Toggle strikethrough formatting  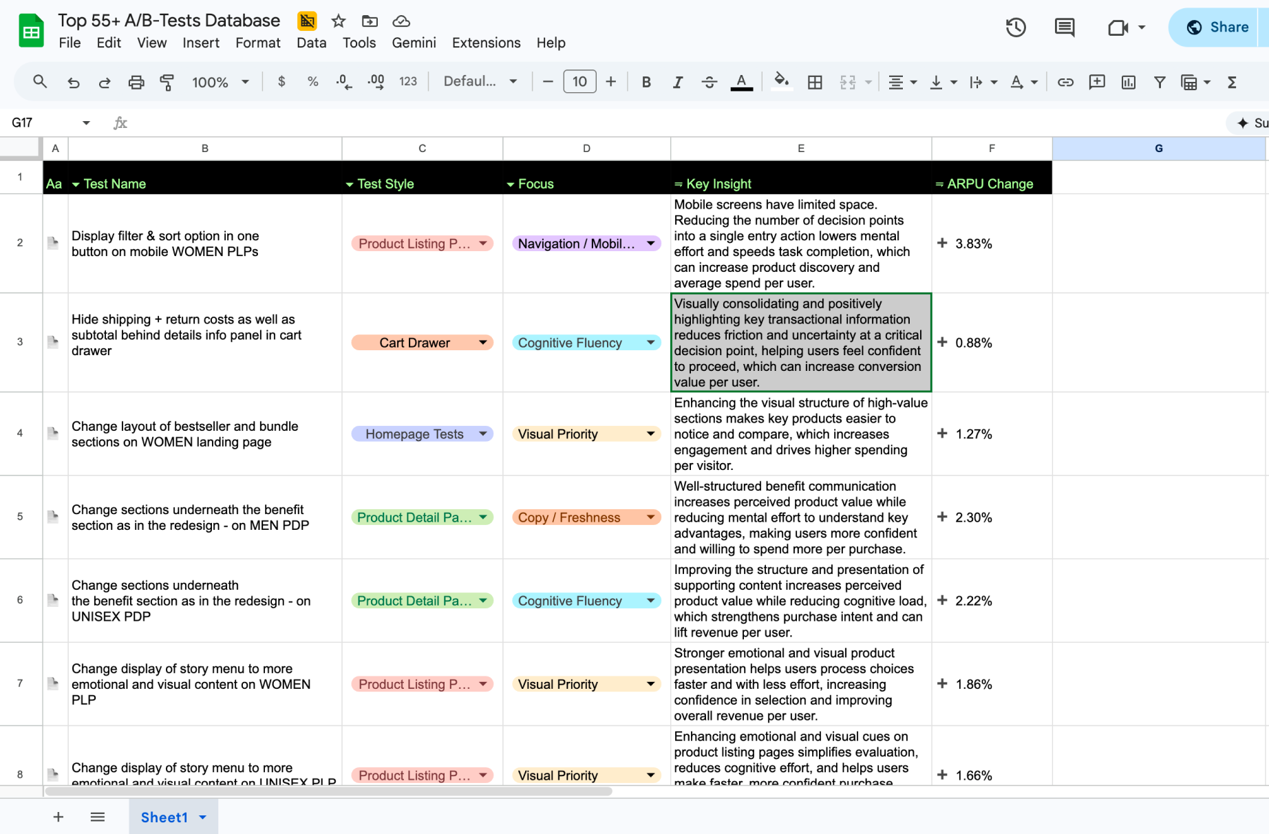point(709,82)
